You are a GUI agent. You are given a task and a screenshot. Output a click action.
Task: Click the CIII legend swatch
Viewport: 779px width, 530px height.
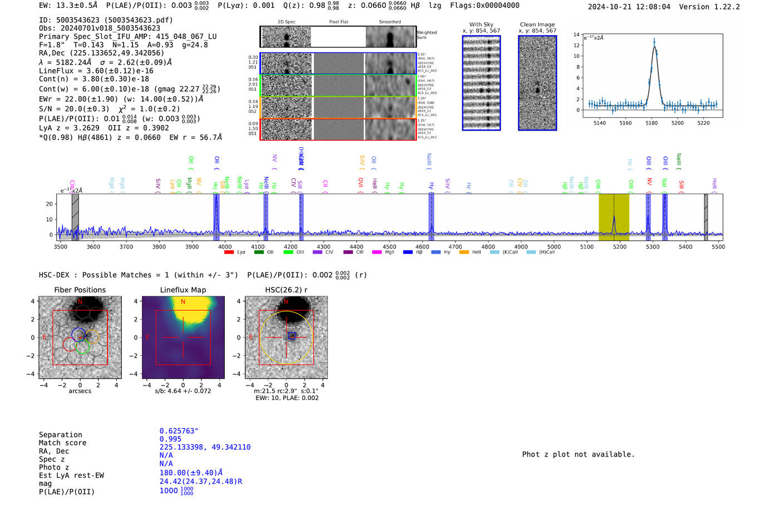[x=348, y=252]
